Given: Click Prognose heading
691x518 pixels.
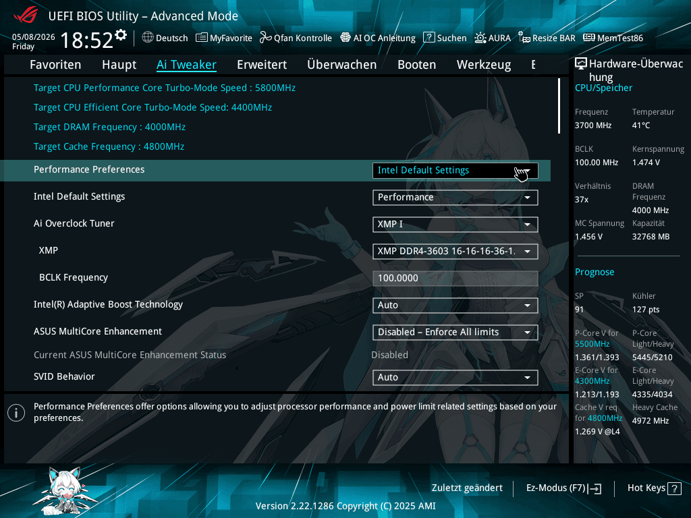Looking at the screenshot, I should tap(595, 272).
